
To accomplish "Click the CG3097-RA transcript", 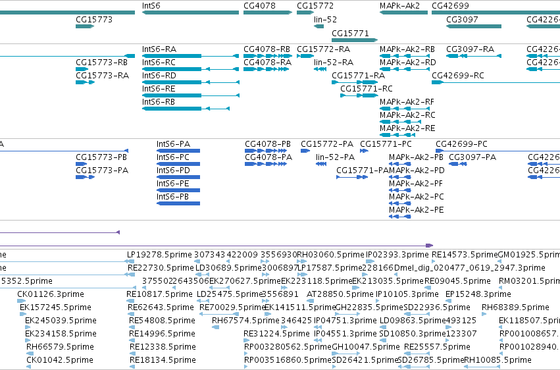I will pos(471,49).
